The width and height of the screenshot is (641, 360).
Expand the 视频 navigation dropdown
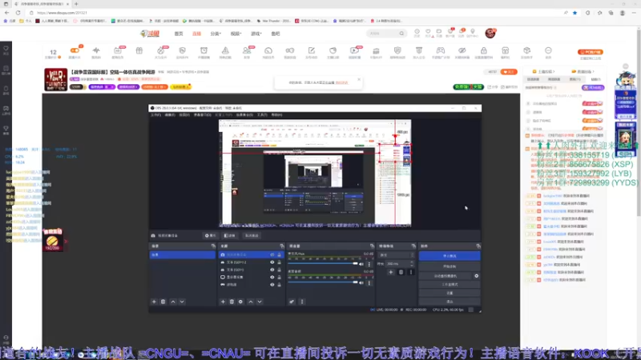tap(236, 34)
